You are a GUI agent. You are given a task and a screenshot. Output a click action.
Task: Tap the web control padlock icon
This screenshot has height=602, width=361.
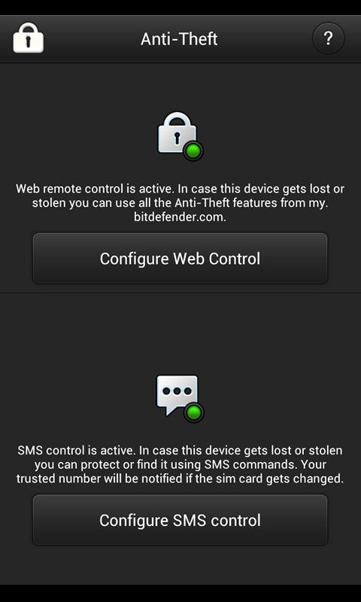(x=180, y=135)
